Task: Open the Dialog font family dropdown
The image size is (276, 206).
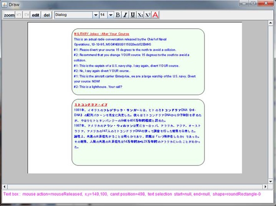Action: click(95, 15)
